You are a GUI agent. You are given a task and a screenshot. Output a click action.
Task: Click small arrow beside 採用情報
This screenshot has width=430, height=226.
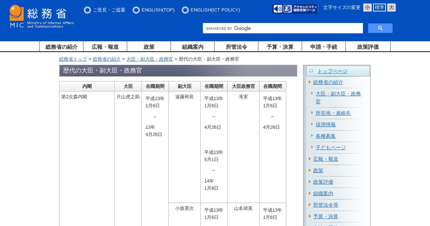[x=312, y=124]
